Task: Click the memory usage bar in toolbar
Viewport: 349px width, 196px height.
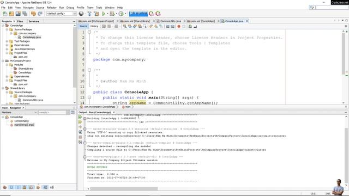Action: click(x=138, y=14)
